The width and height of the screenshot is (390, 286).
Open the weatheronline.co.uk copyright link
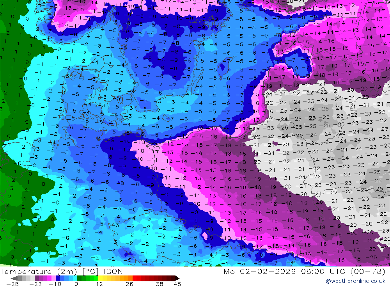point(356,281)
